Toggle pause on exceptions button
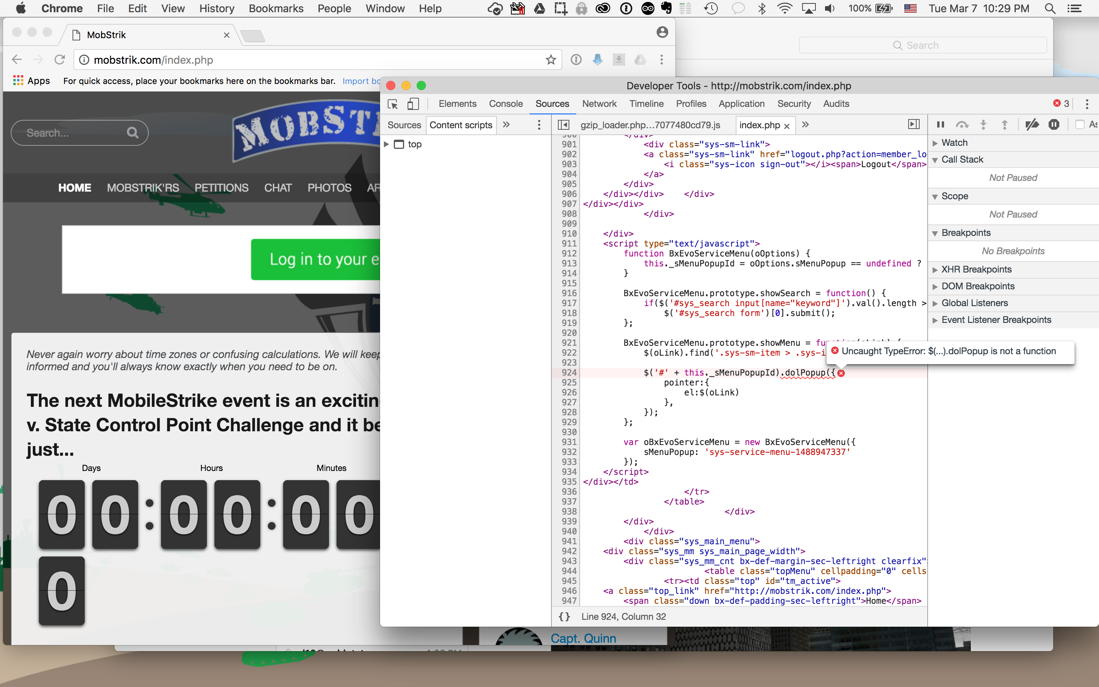This screenshot has width=1099, height=687. point(1054,124)
